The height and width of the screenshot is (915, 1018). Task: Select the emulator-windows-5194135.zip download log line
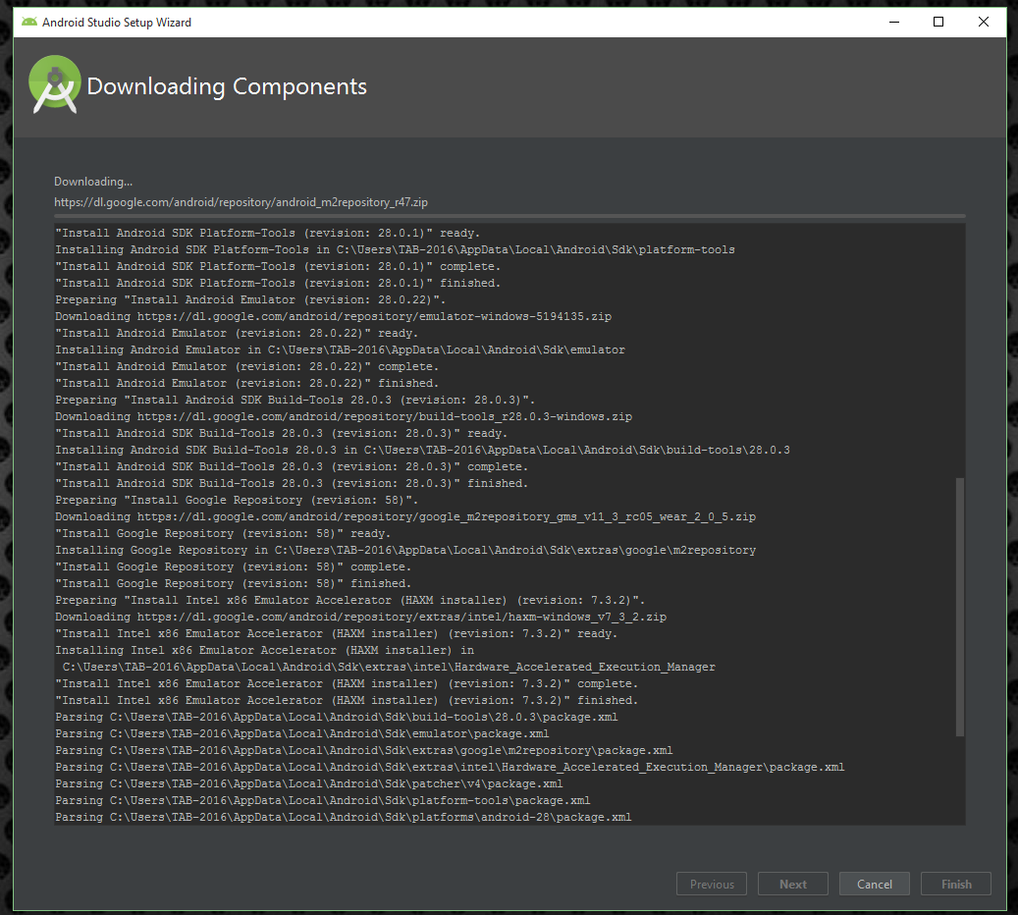coord(334,316)
